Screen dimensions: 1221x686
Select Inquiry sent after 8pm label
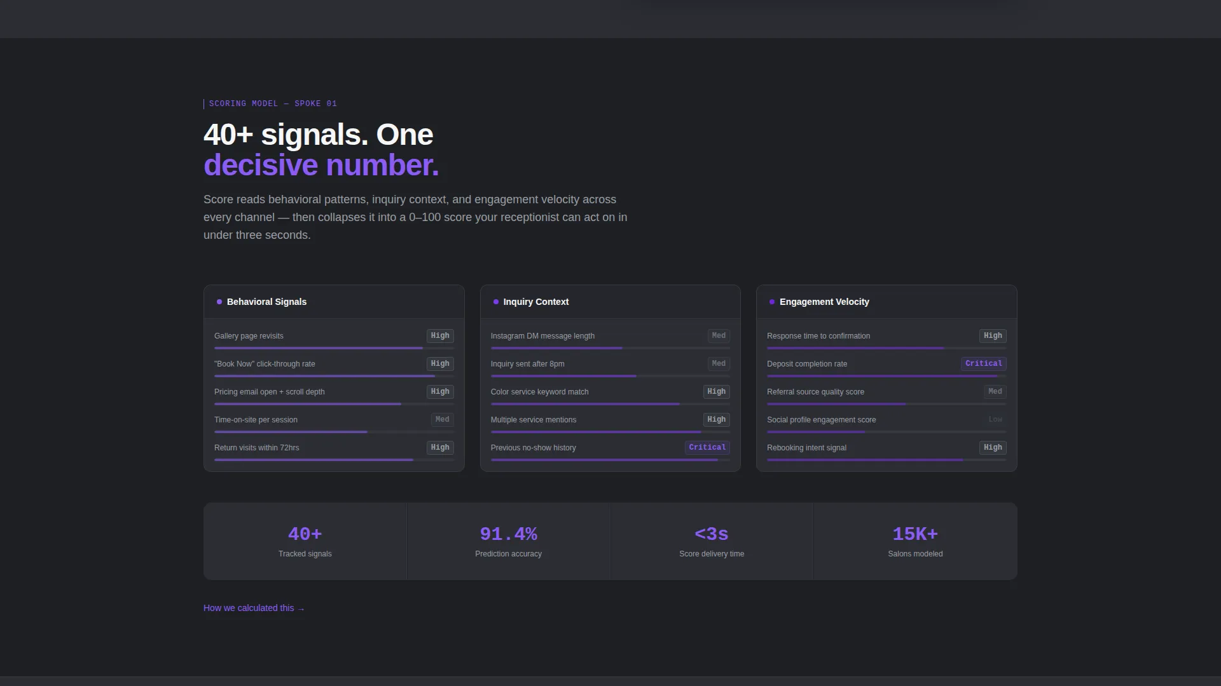point(527,364)
